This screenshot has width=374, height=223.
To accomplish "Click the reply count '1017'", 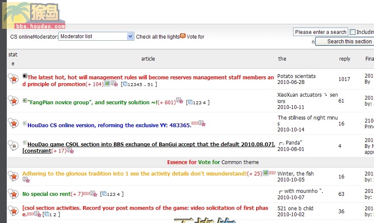I will tap(344, 79).
